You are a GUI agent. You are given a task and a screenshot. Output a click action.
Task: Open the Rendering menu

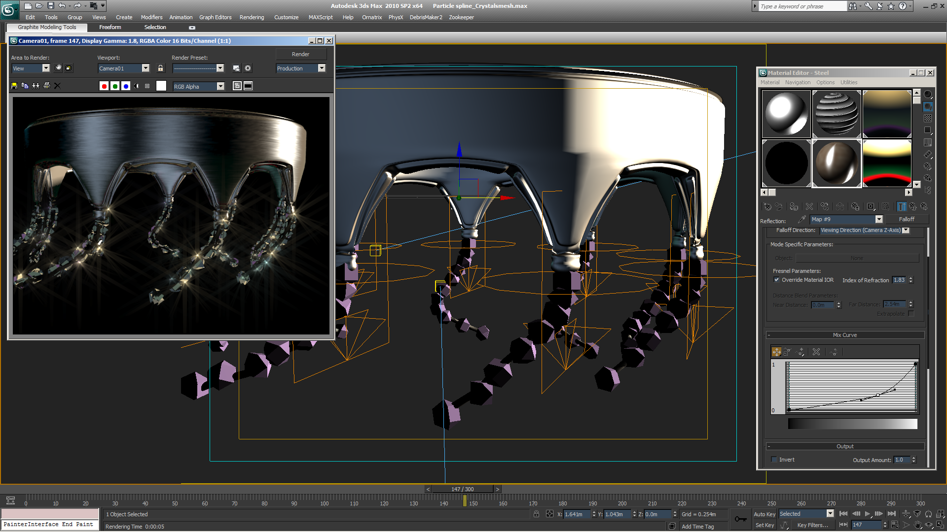(252, 17)
